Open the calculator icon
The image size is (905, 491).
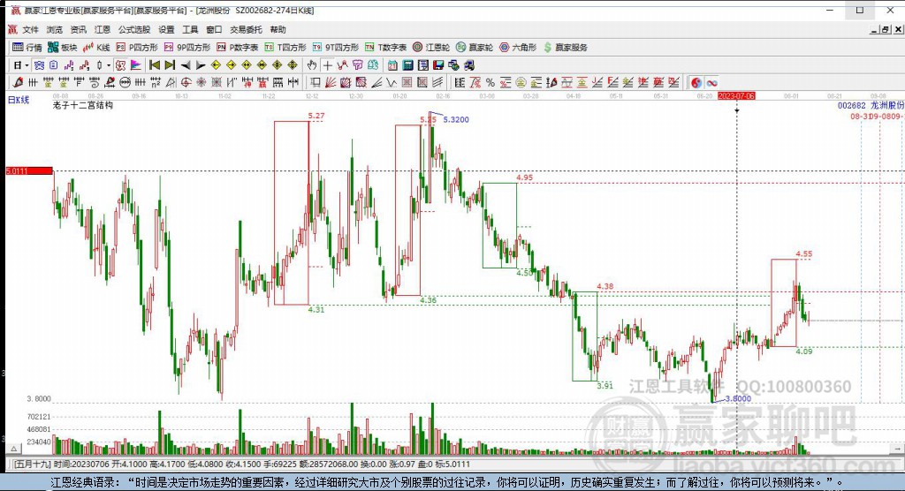pyautogui.click(x=407, y=65)
